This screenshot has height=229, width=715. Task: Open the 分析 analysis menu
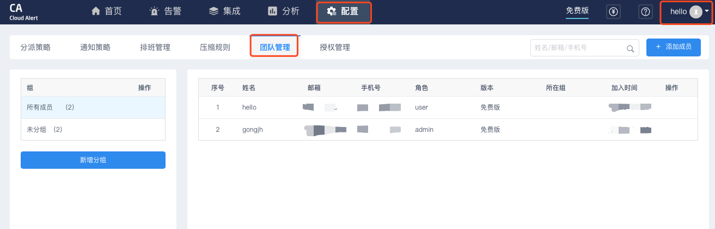284,11
